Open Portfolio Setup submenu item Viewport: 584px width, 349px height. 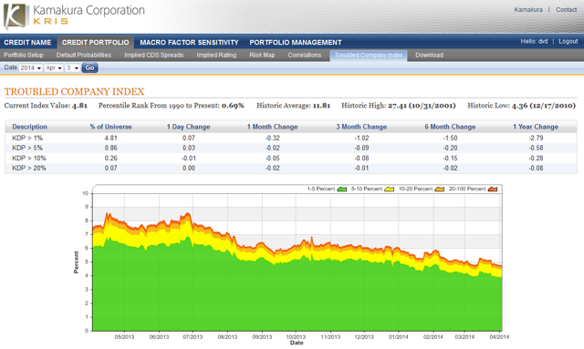point(24,55)
